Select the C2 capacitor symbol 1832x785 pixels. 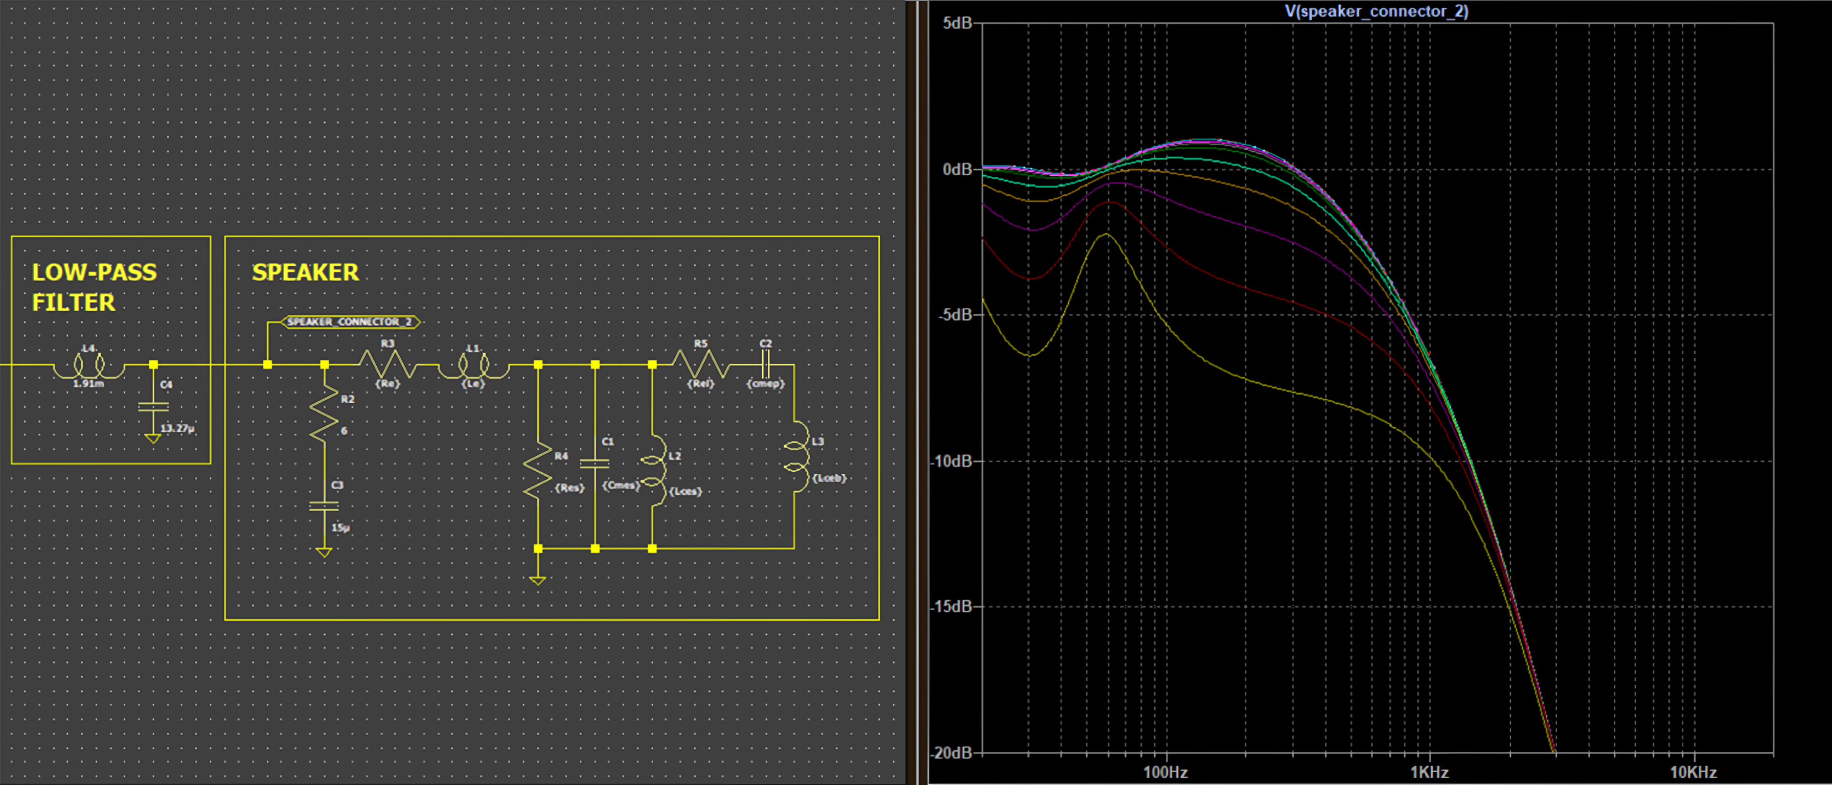765,365
